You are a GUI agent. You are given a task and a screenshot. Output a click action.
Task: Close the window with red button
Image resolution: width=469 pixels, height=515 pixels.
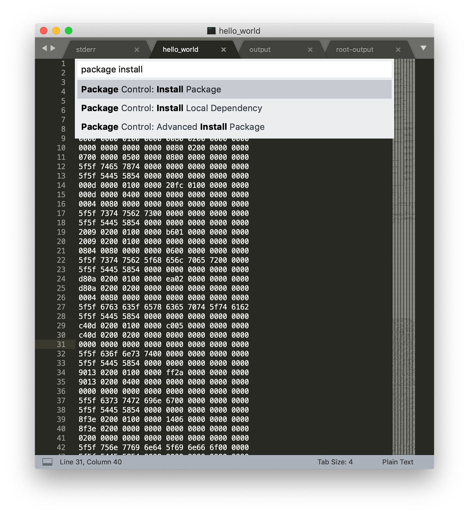(44, 31)
